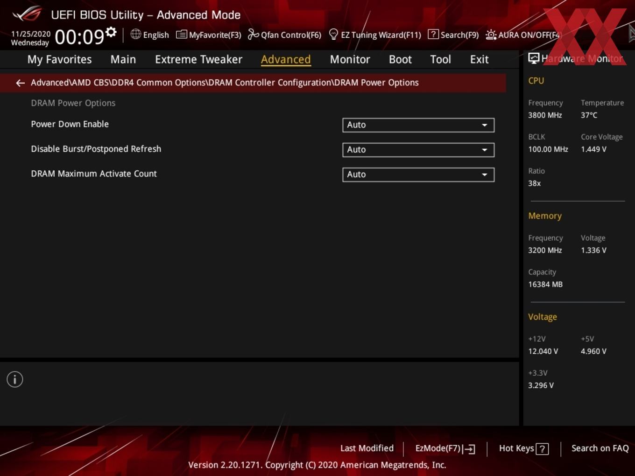
Task: Click the Version 2.20.1271 copyright text
Action: (317, 465)
